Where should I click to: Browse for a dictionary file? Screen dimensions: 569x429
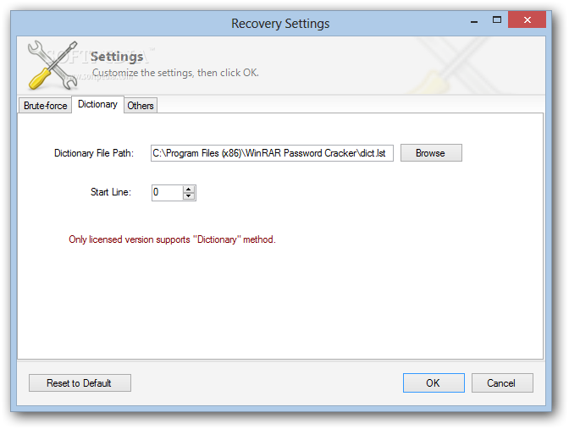pos(431,153)
